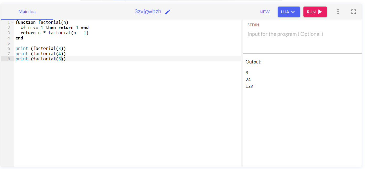This screenshot has height=169, width=365.
Task: Select the output value 120
Action: pos(249,86)
